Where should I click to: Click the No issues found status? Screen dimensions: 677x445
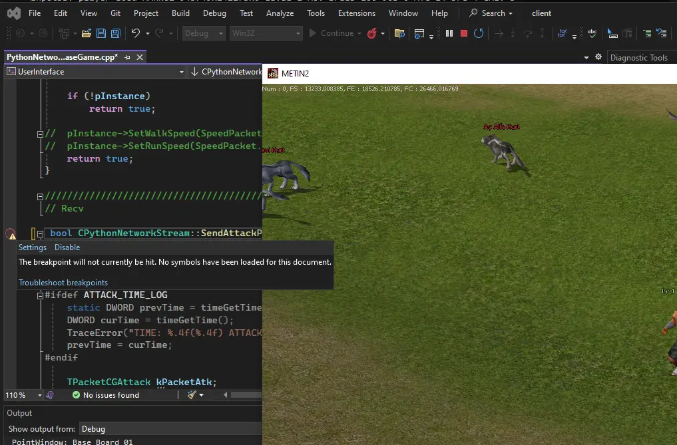pos(106,395)
